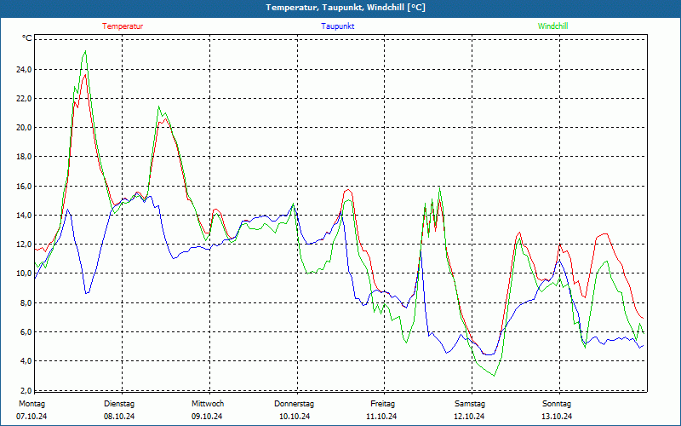Screen dimensions: 681x426
Task: Click the date 09.10.24
Action: click(x=207, y=417)
